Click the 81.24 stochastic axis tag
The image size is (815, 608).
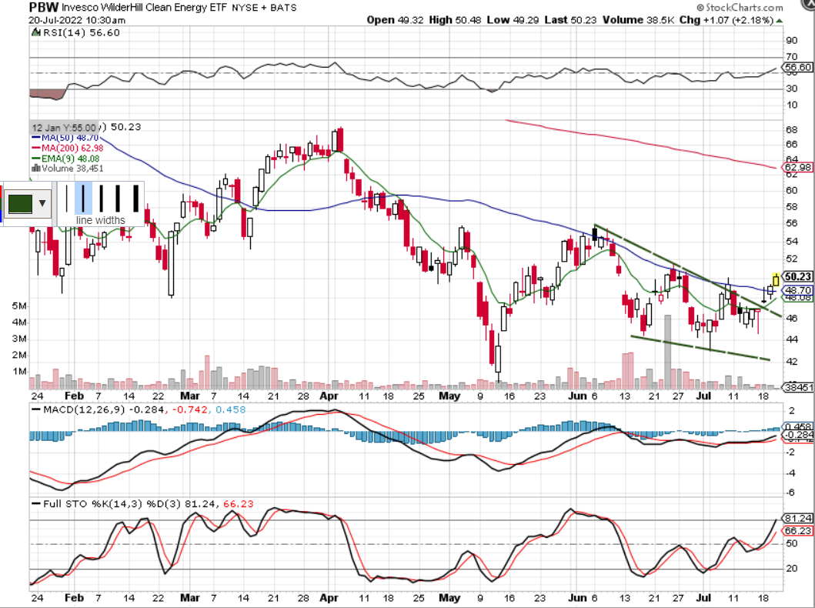point(797,519)
